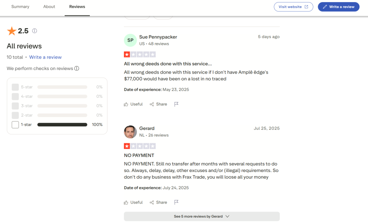
Task: Switch to the About tab
Action: 49,7
